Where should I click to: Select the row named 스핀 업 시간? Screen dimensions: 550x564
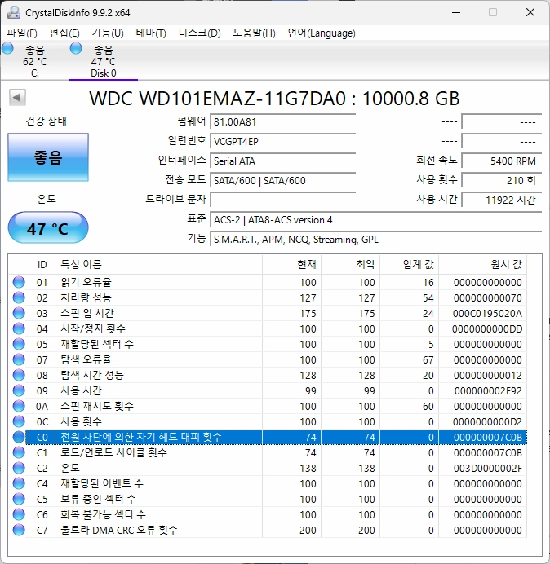tap(268, 313)
